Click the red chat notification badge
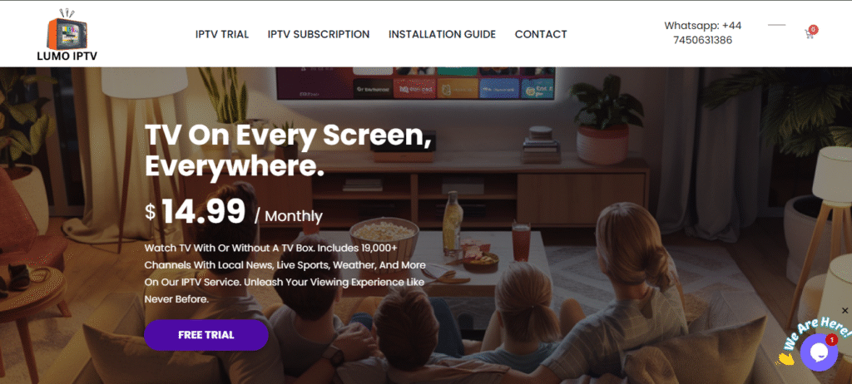852x384 pixels. [x=831, y=339]
